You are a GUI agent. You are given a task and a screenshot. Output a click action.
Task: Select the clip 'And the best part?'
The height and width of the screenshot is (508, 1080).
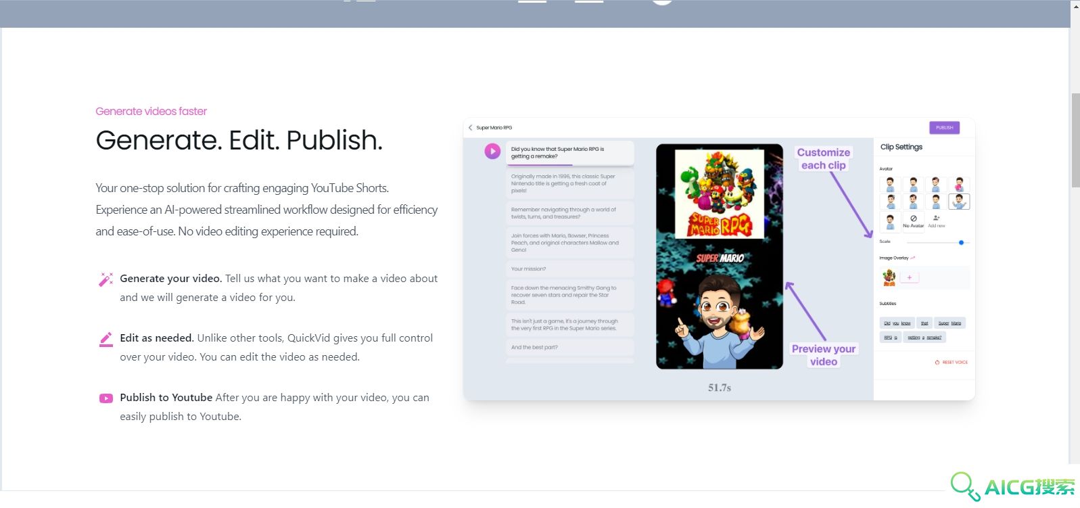pos(570,347)
